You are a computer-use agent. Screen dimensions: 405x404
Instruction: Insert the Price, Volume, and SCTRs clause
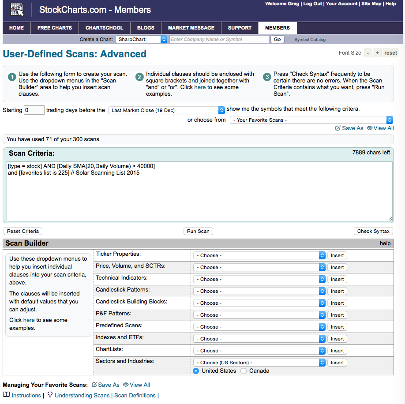(x=337, y=267)
